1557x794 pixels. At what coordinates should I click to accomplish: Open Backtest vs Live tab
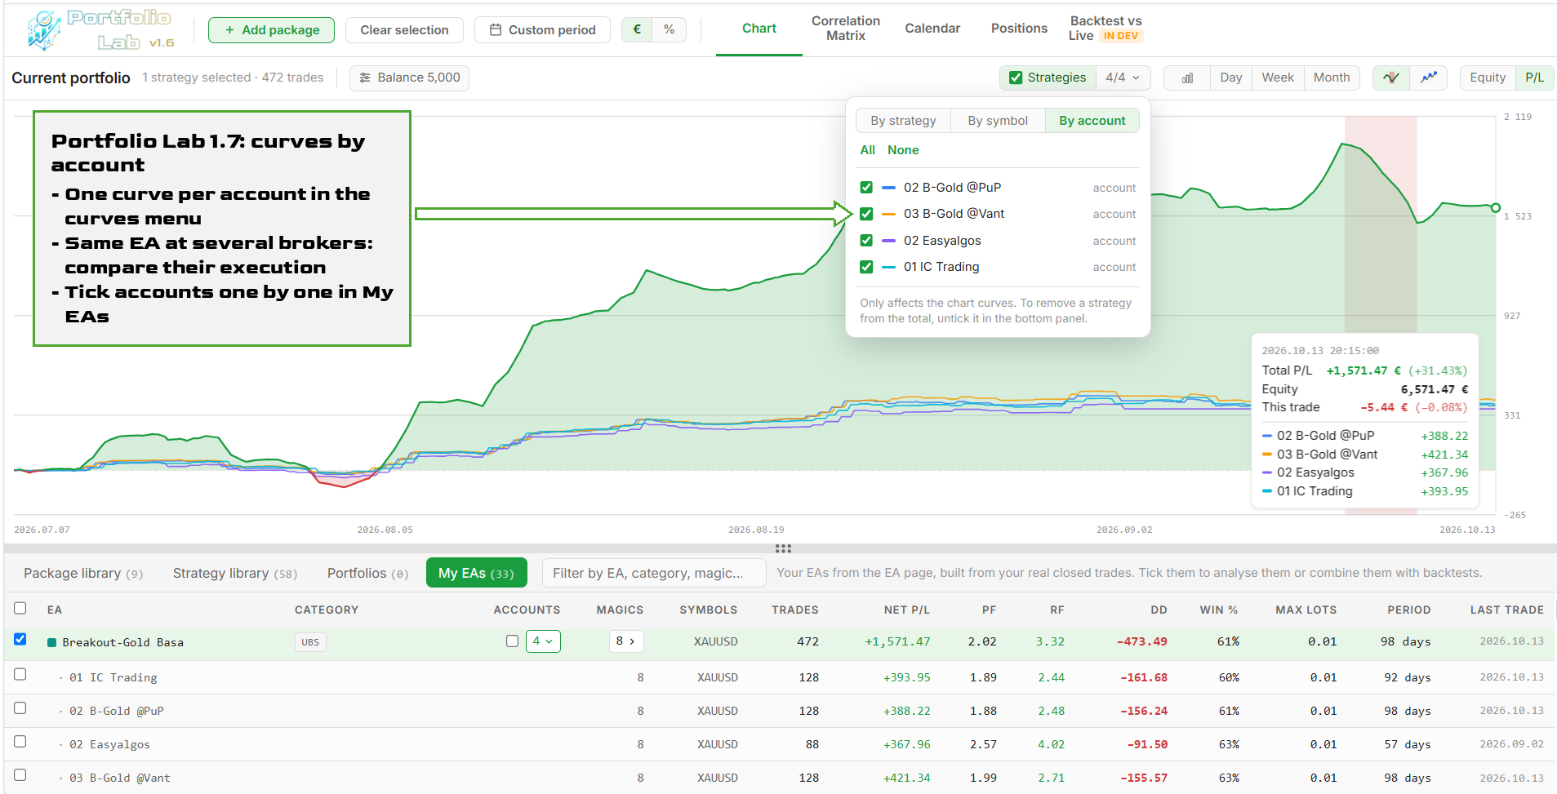click(1105, 29)
